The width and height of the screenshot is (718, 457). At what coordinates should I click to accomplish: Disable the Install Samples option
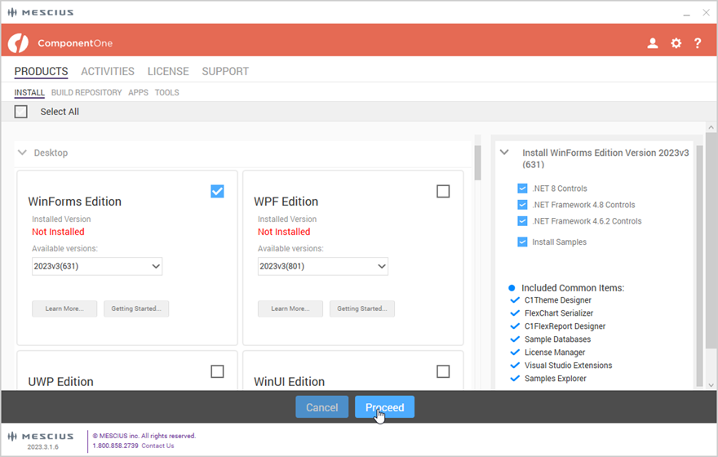pyautogui.click(x=522, y=242)
